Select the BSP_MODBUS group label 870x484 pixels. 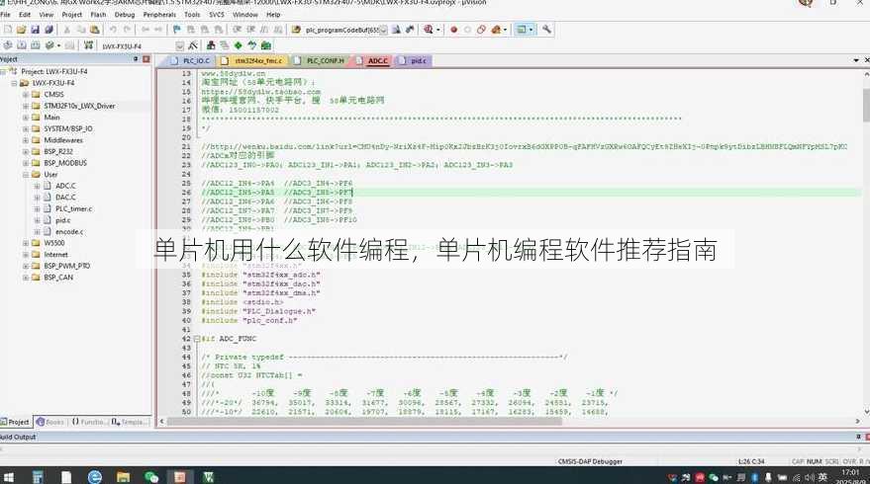[65, 163]
